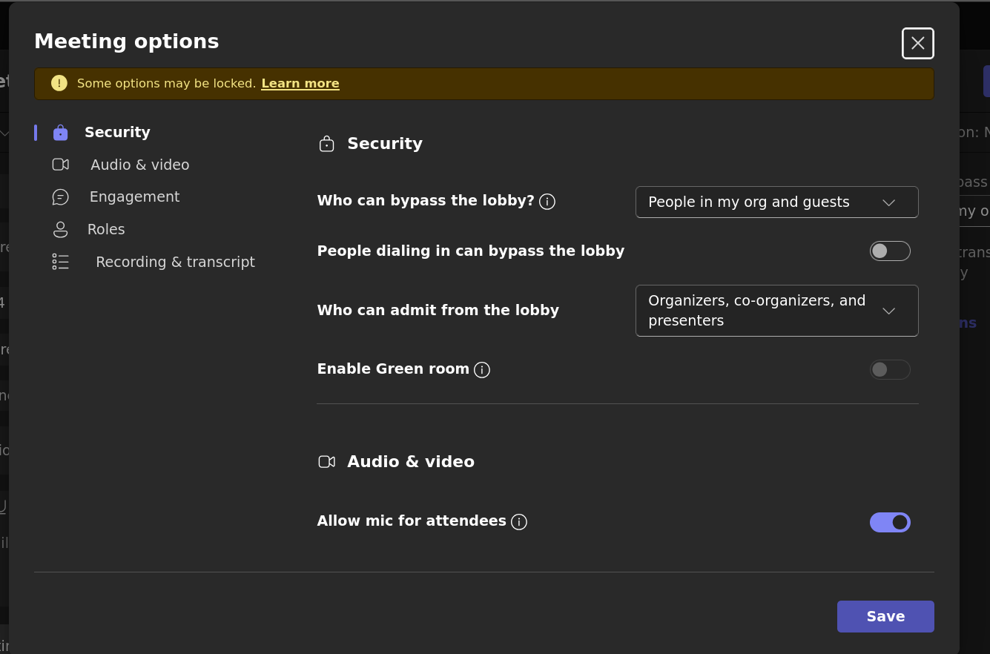Image resolution: width=990 pixels, height=654 pixels.
Task: Click the 'Allow mic for attendees' label
Action: tap(412, 521)
